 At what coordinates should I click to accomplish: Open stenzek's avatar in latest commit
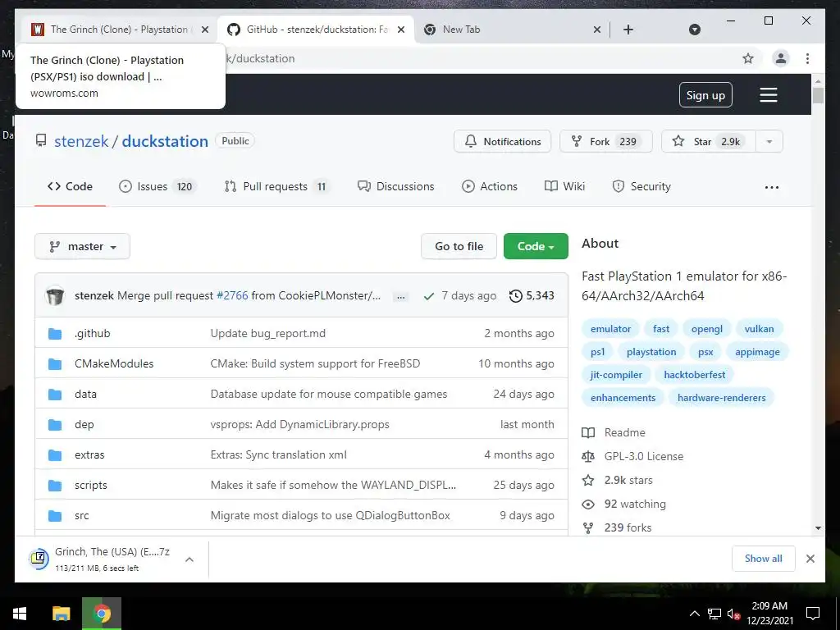(x=55, y=295)
